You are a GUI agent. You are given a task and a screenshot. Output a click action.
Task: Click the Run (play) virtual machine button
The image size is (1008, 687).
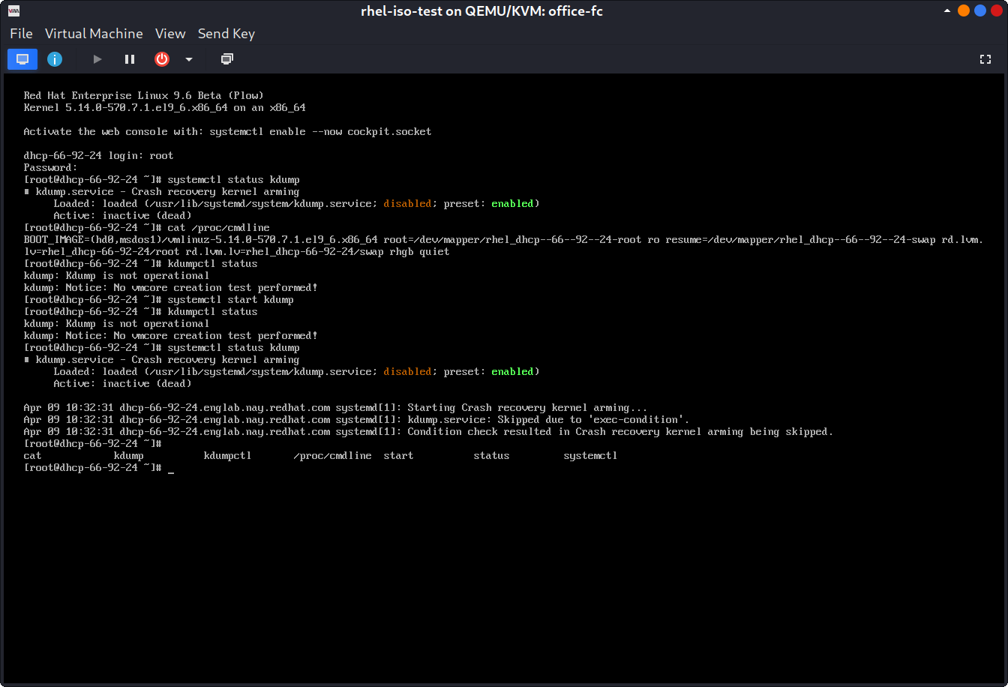[x=97, y=59]
